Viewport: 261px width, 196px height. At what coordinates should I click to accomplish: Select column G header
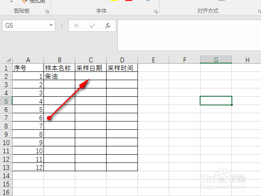216,60
